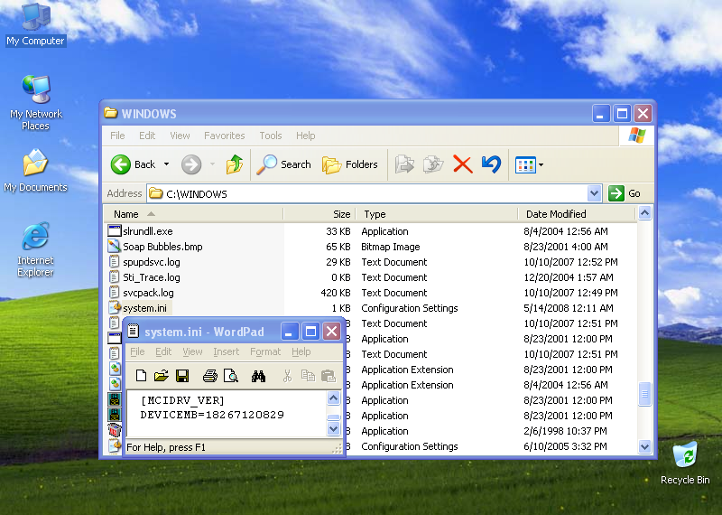Select the svcpack.log file
The image size is (722, 515).
(148, 293)
